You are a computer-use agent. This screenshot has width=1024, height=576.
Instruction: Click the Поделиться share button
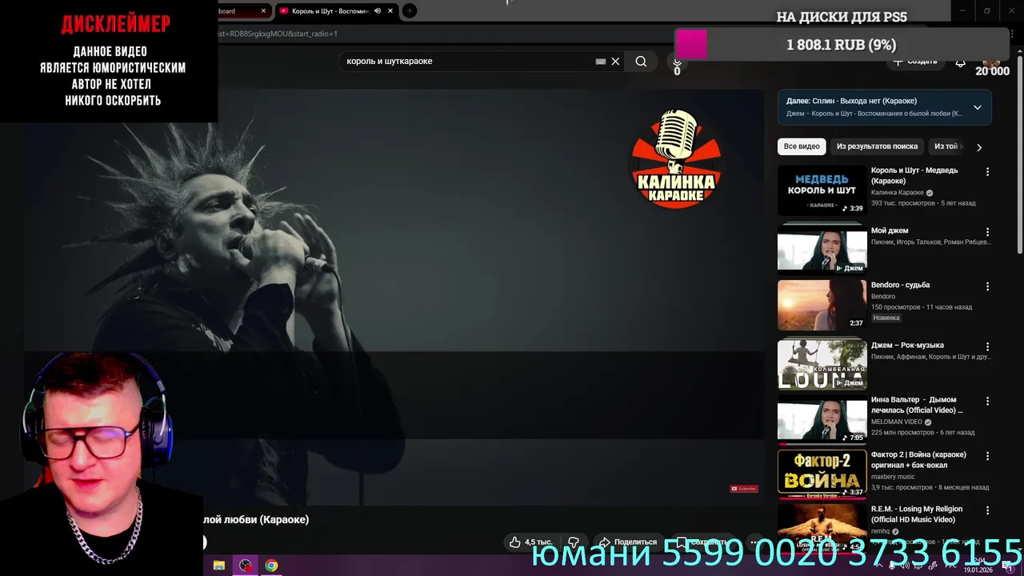[x=628, y=542]
